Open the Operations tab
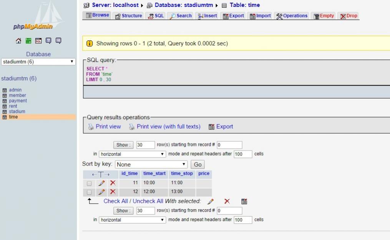Viewport: 390px width, 240px height. [x=292, y=16]
